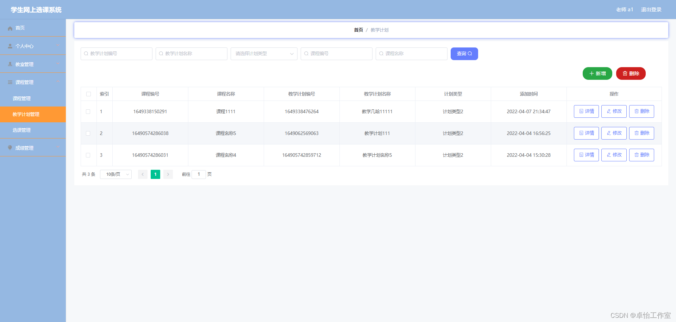Select 教学计划管理 in the sidebar
Screen dimensions: 676x322
pos(33,114)
